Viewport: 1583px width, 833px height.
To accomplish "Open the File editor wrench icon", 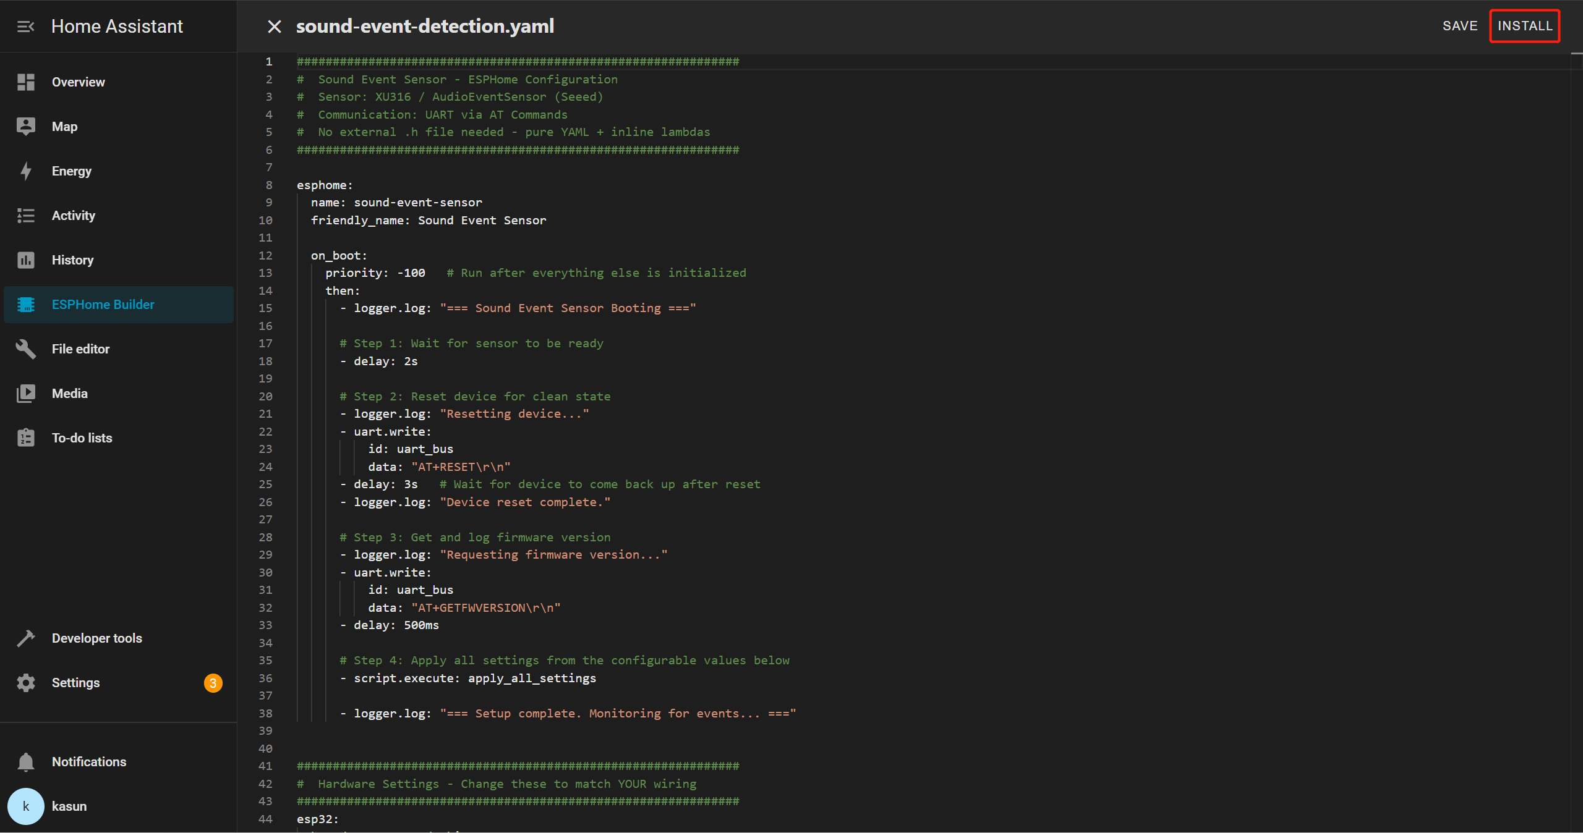I will (25, 349).
